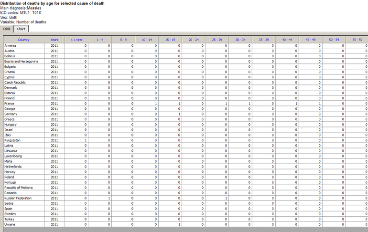Screen dimensions: 368x232
Task: Select the '15 - 19' column header
Action: 170,40
